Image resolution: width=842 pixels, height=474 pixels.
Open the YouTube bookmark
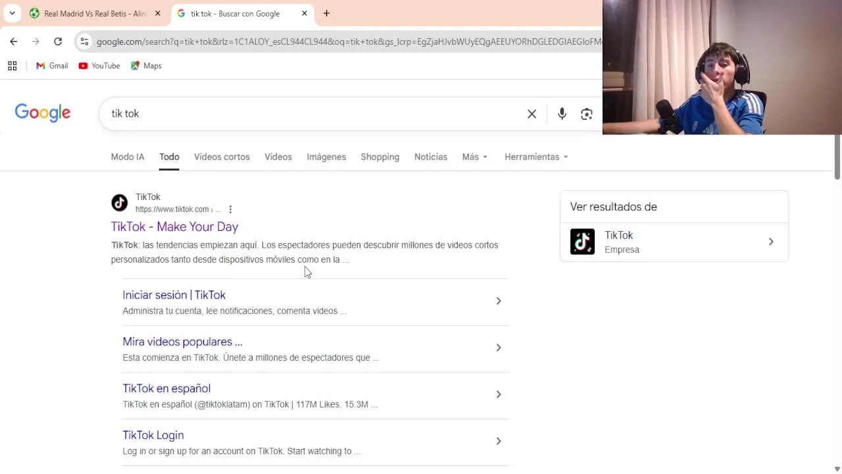pyautogui.click(x=99, y=66)
